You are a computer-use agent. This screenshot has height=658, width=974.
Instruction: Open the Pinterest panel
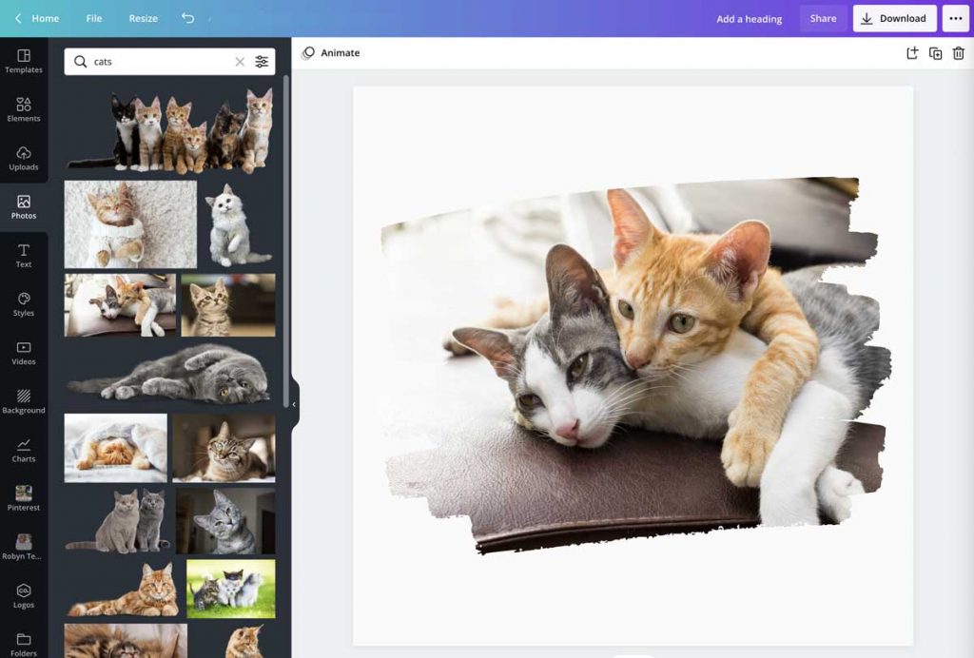tap(24, 499)
